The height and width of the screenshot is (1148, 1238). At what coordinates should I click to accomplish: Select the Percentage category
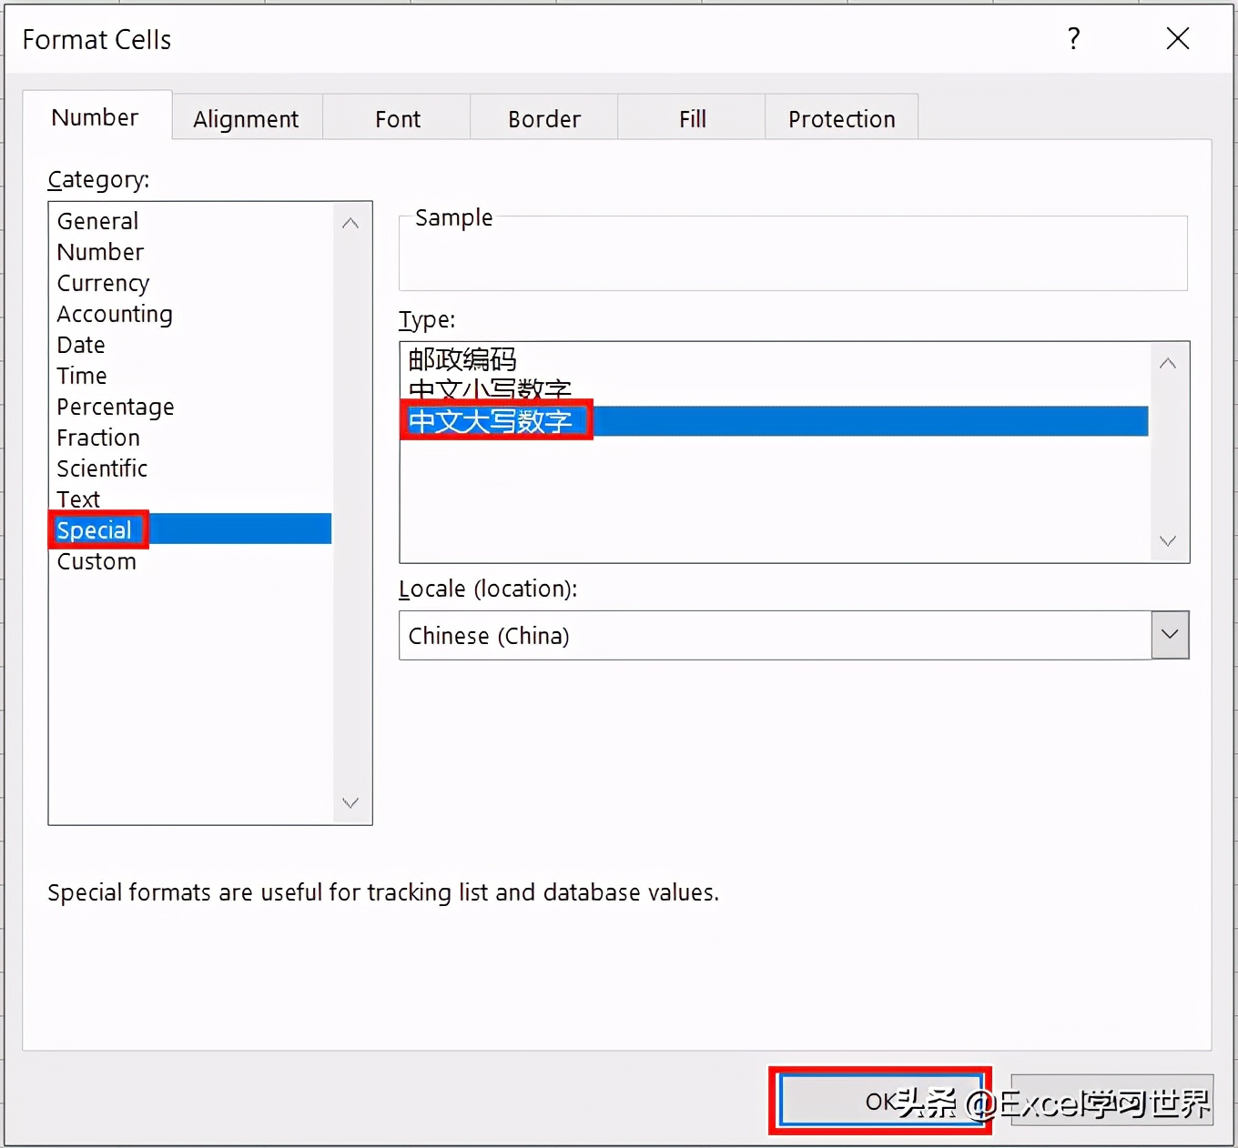189,407
